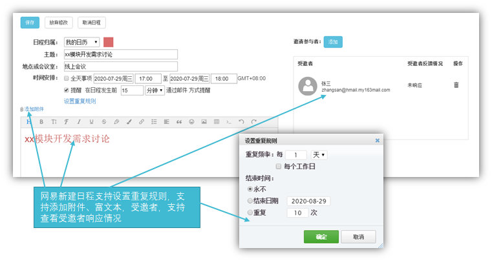Check the 每个工作日 option in dialog

click(279, 166)
